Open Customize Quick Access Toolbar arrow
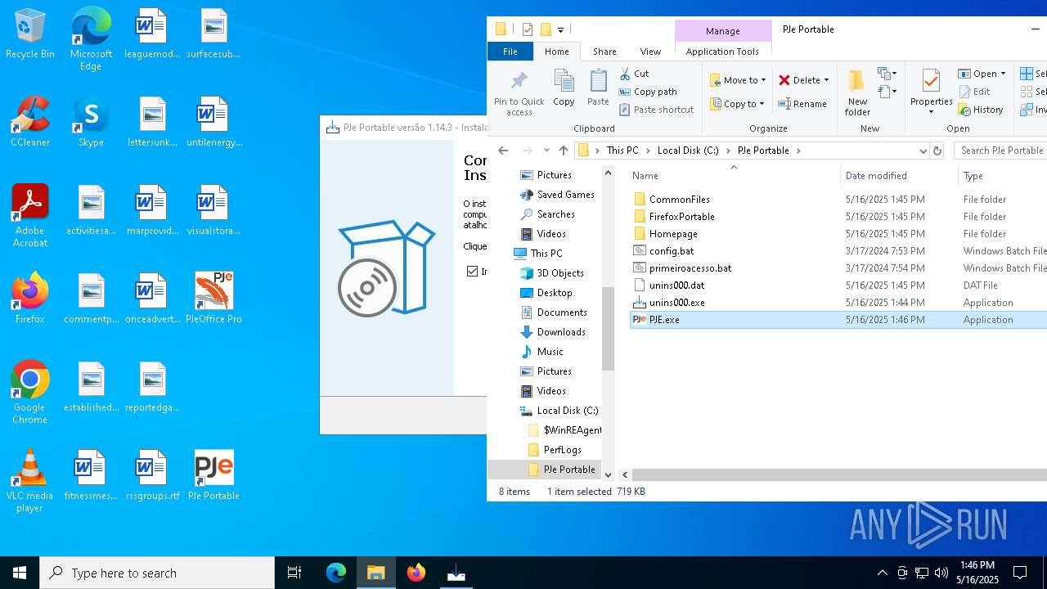This screenshot has width=1047, height=589. click(x=560, y=30)
